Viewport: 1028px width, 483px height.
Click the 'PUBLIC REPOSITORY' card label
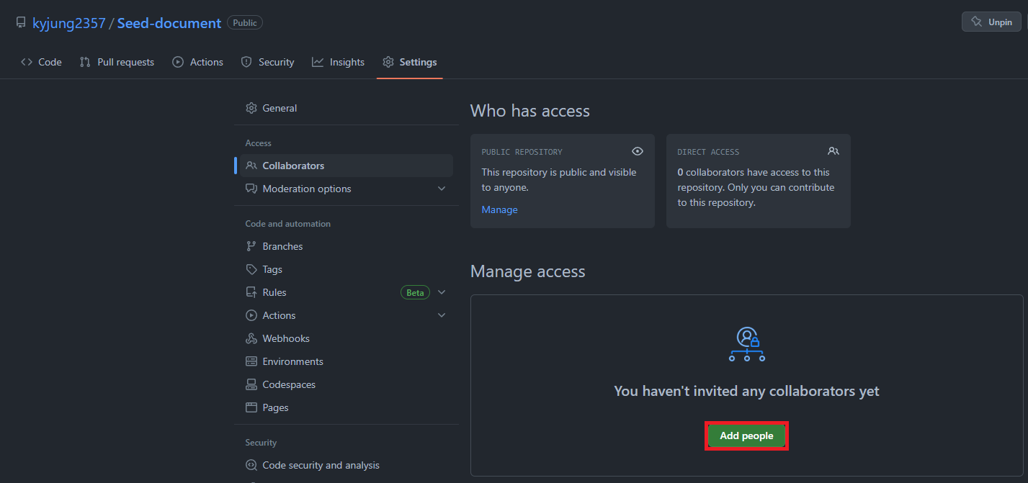522,152
